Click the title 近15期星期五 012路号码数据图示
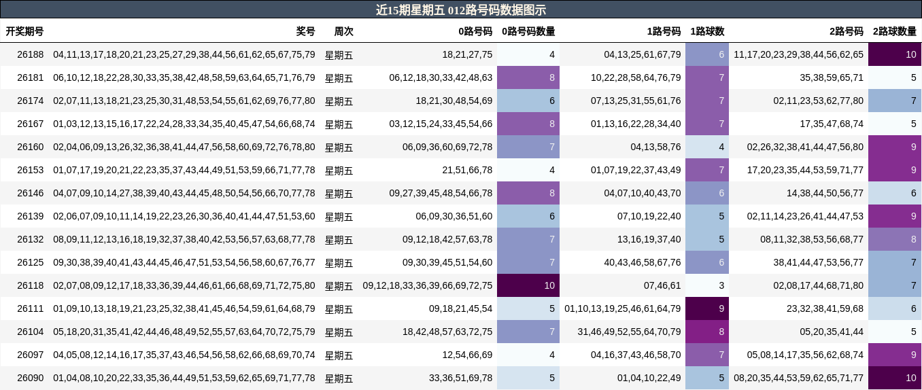 point(461,10)
